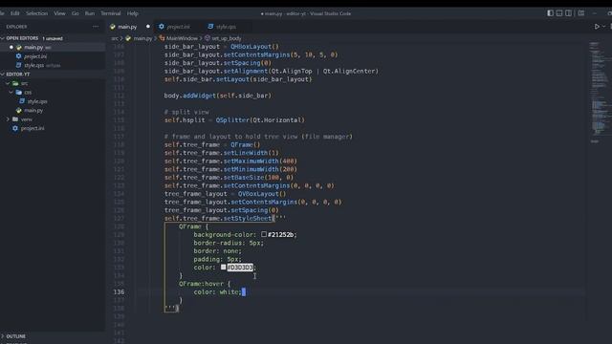
Task: Click Python icon beside main.py under src
Action: coord(19,111)
